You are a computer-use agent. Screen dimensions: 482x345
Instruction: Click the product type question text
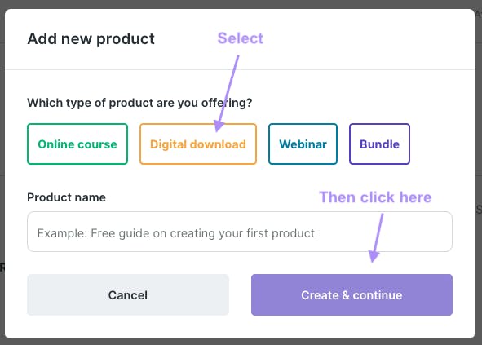click(x=139, y=103)
